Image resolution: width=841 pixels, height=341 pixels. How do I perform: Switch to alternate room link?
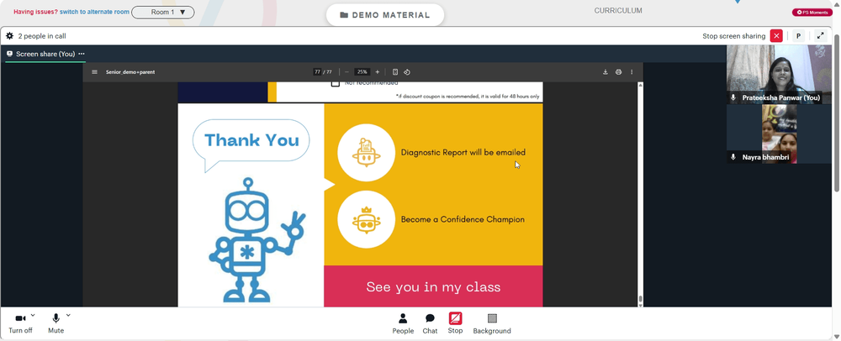94,11
